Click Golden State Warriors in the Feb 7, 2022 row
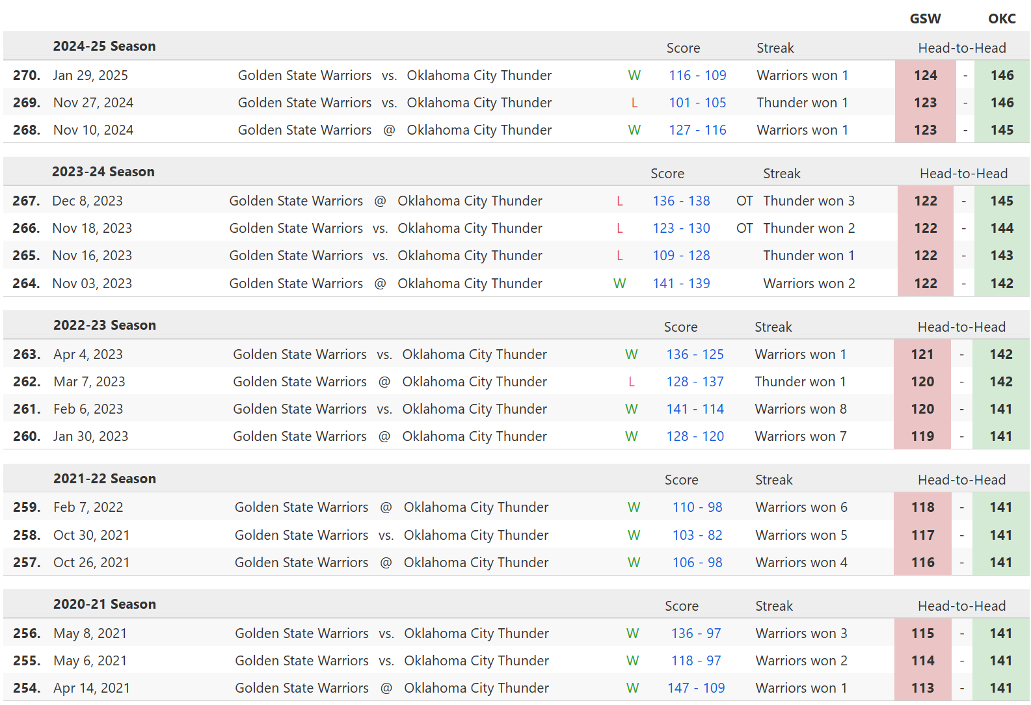Image resolution: width=1031 pixels, height=705 pixels. pyautogui.click(x=301, y=507)
